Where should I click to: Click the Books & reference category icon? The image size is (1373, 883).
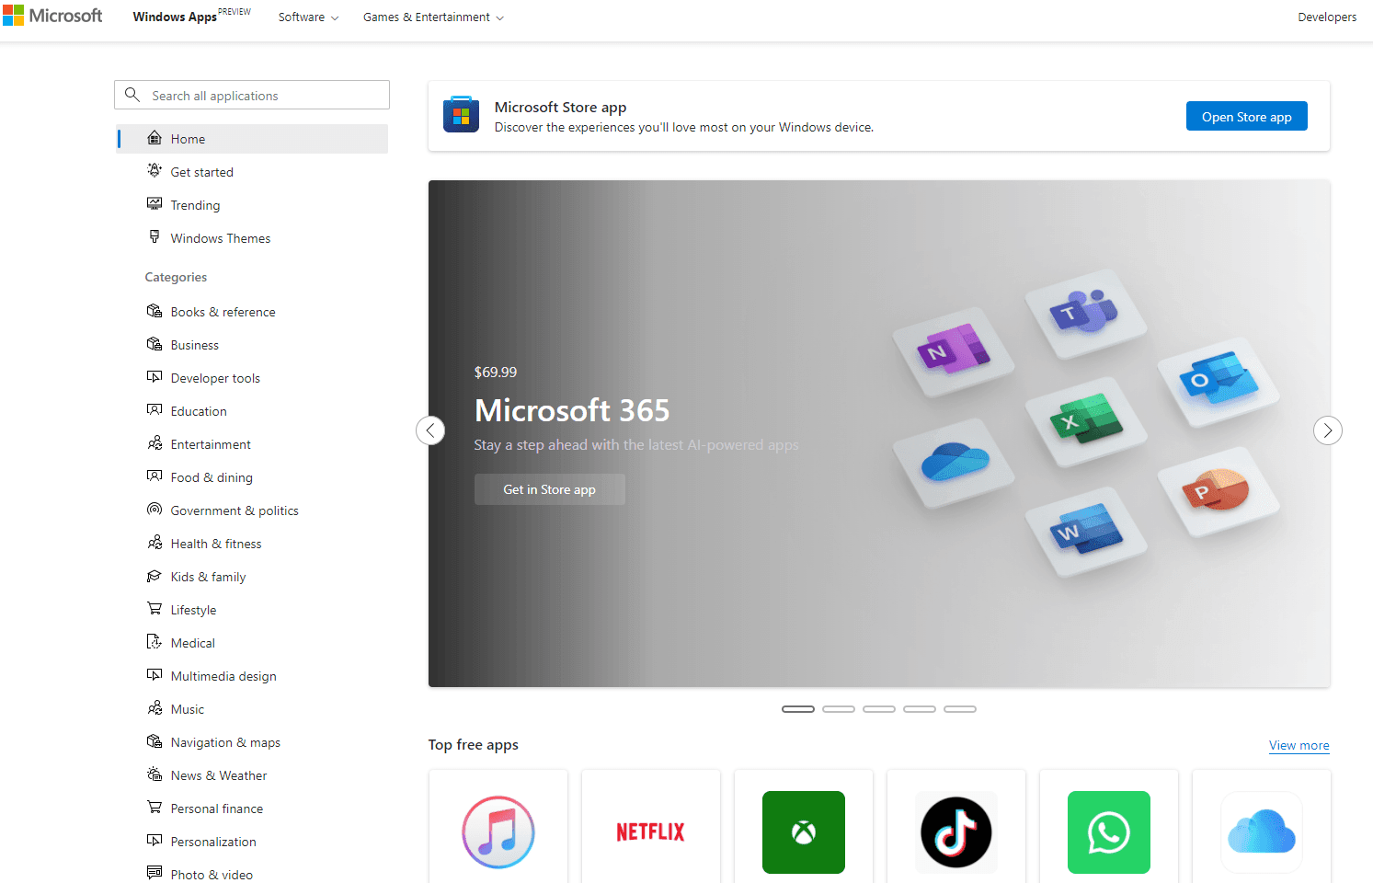click(x=154, y=311)
